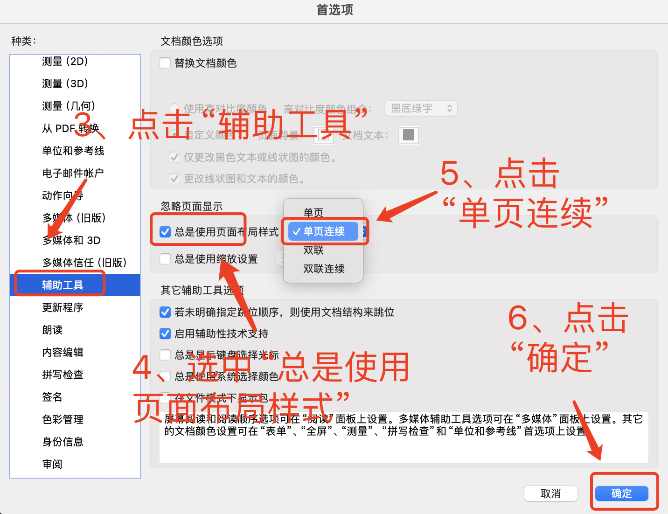Select 多媒体信任 (旧版) category
This screenshot has height=514, width=668.
click(x=75, y=263)
